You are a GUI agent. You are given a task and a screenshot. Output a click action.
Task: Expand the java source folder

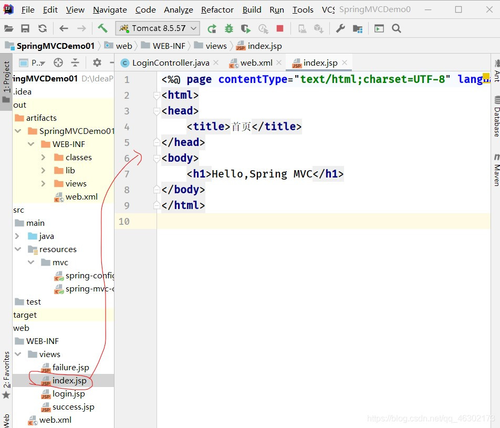coord(17,236)
